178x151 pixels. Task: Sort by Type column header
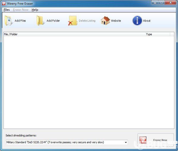158,34
